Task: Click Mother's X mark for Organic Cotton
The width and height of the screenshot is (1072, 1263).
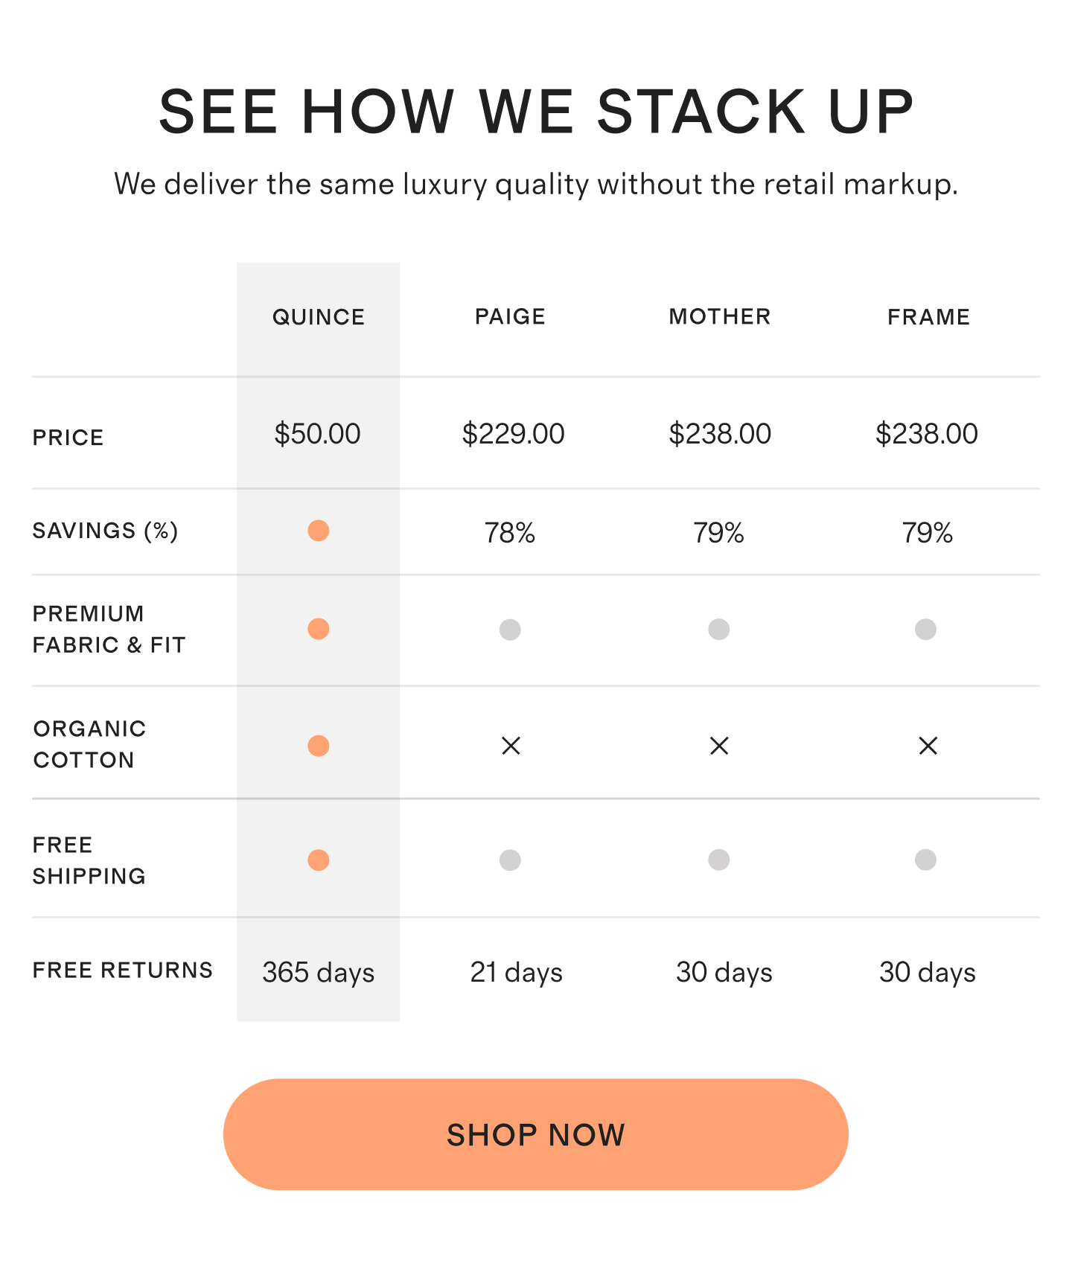Action: 719,746
